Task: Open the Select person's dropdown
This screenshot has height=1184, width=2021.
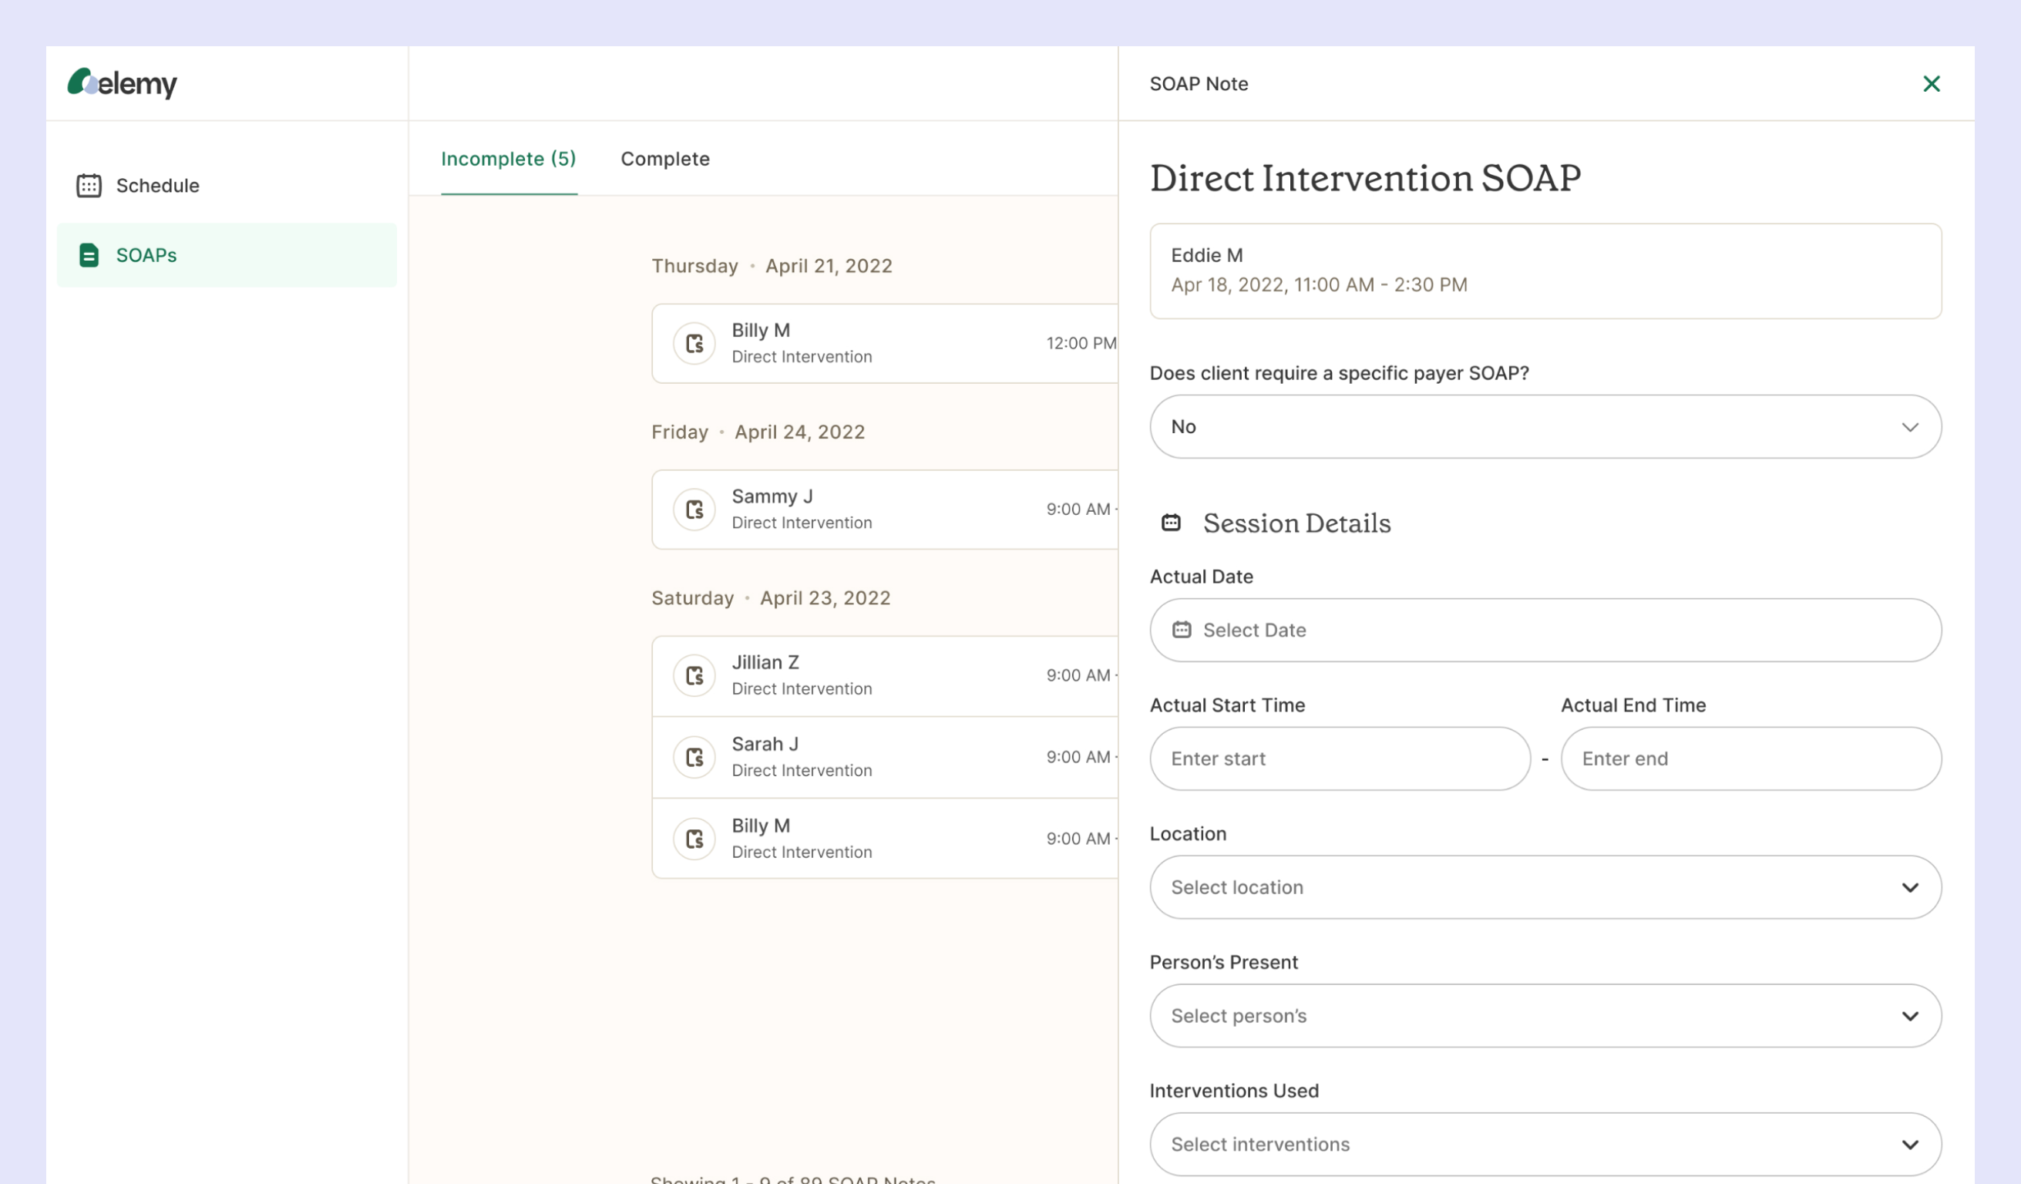Action: 1545,1015
